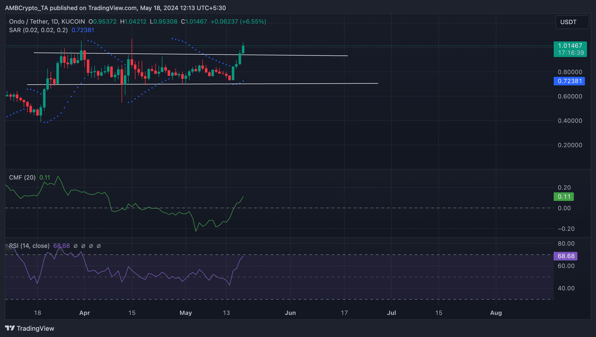Click the May label on the time axis

pos(186,313)
